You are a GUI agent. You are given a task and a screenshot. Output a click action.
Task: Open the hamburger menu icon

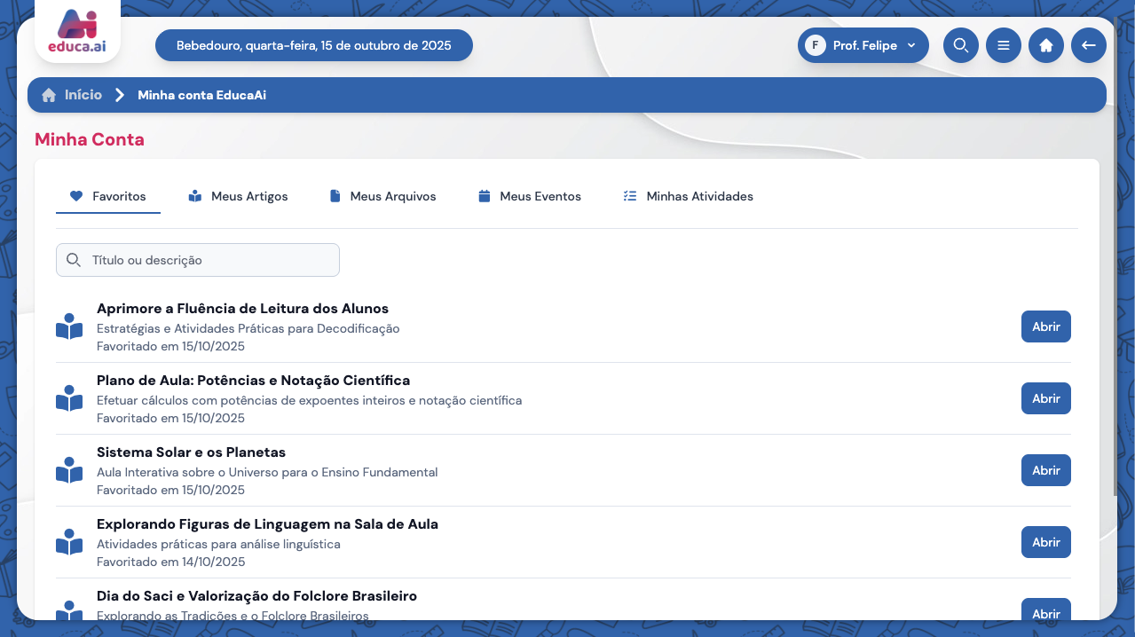click(x=1003, y=45)
